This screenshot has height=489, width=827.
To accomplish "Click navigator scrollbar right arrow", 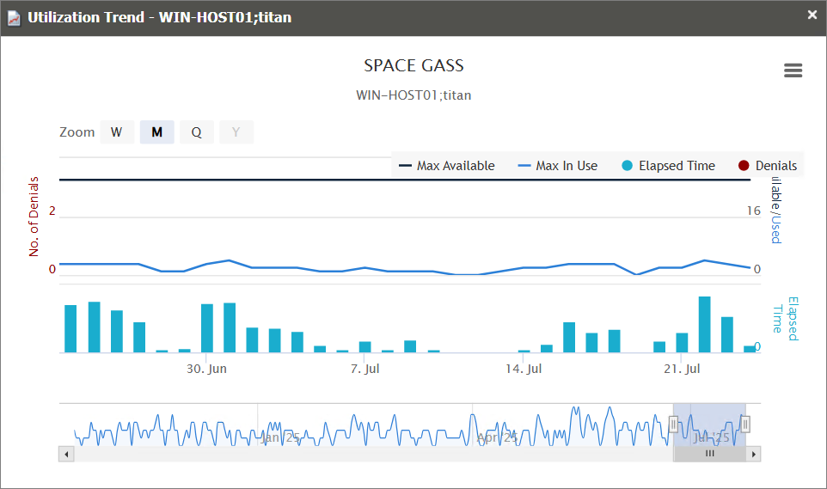I will pos(754,454).
